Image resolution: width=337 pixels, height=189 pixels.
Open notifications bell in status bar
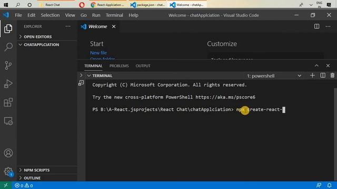[x=329, y=185]
